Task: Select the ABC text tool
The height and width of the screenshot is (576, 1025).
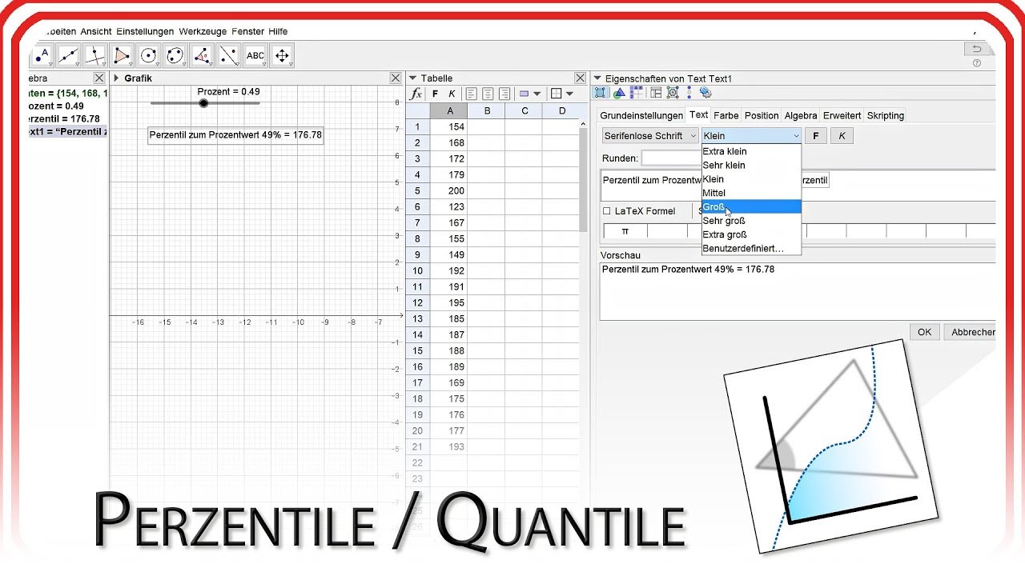Action: (x=255, y=56)
